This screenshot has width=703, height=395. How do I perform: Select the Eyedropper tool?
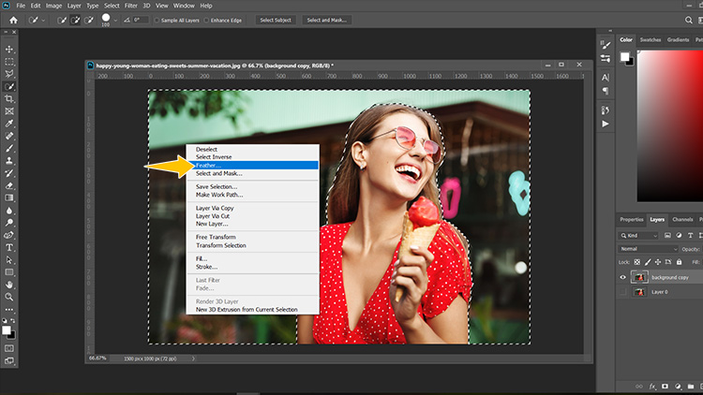[x=9, y=124]
